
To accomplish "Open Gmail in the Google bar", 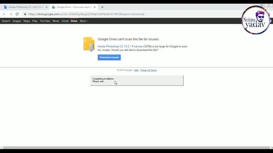I will tap(65, 21).
